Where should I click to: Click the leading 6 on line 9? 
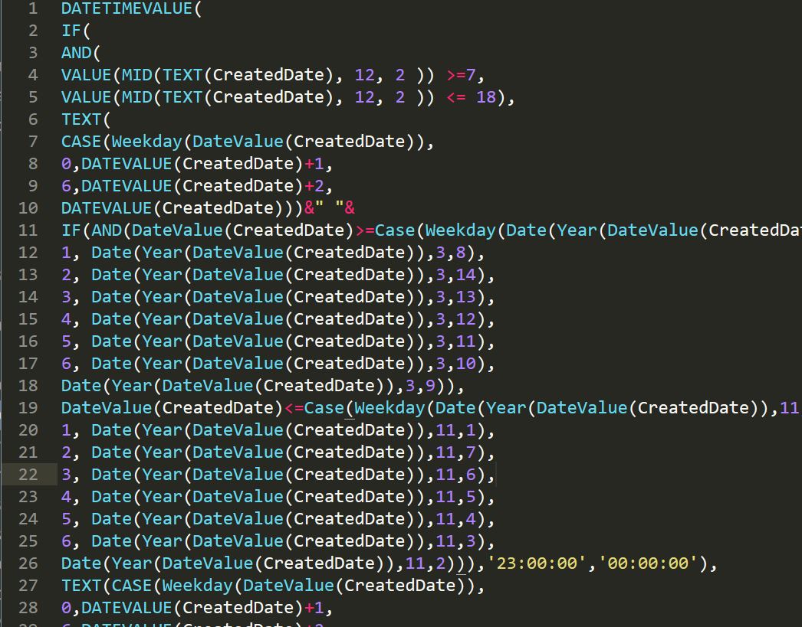pyautogui.click(x=66, y=186)
